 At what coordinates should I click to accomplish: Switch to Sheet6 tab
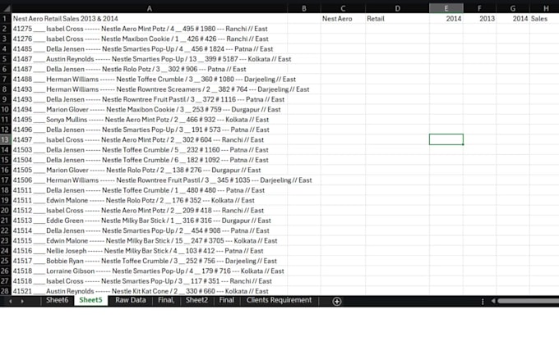57,300
